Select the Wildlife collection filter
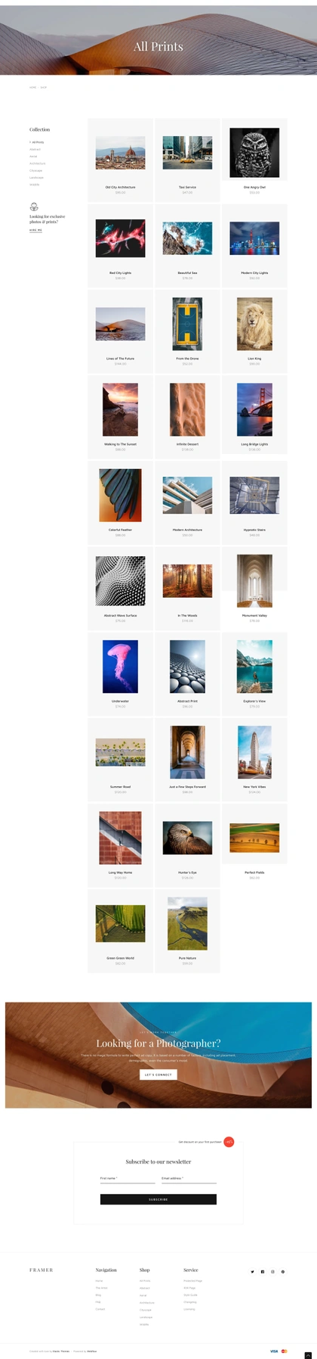This screenshot has width=317, height=1359. point(34,185)
